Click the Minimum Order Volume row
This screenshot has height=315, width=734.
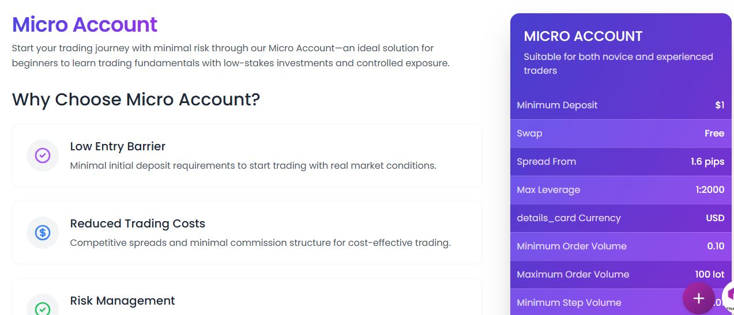point(620,246)
